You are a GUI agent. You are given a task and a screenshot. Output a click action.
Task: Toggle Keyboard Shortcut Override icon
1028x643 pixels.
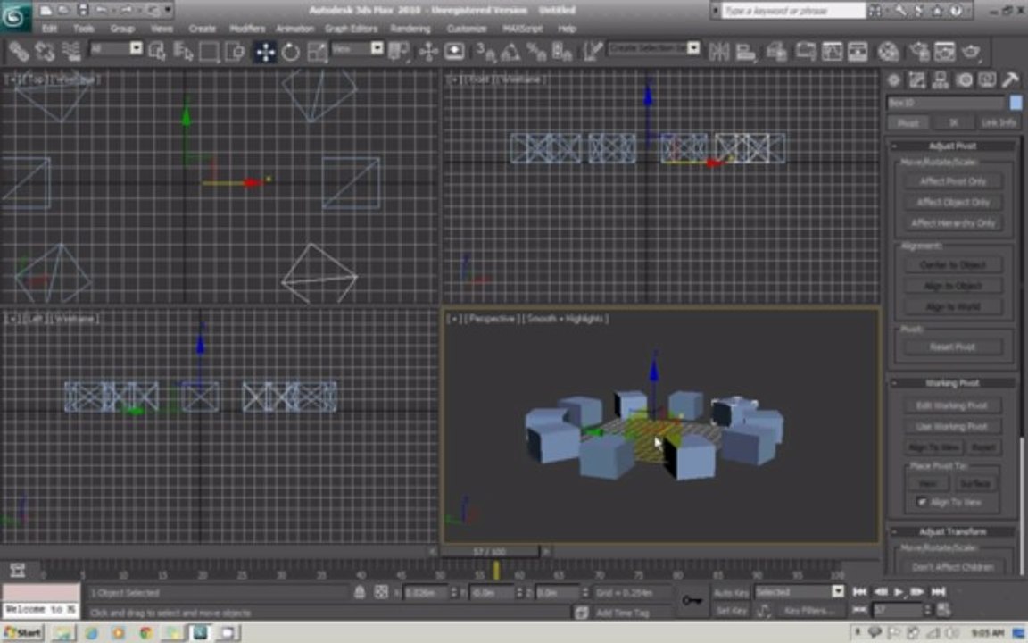pyautogui.click(x=454, y=51)
